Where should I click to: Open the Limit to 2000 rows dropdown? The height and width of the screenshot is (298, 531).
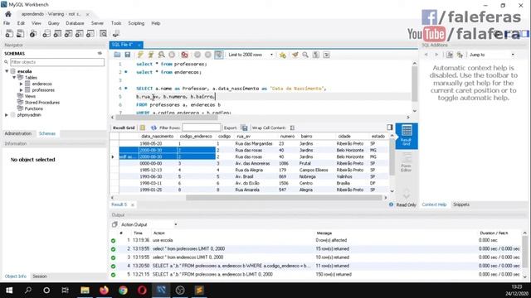(251, 55)
